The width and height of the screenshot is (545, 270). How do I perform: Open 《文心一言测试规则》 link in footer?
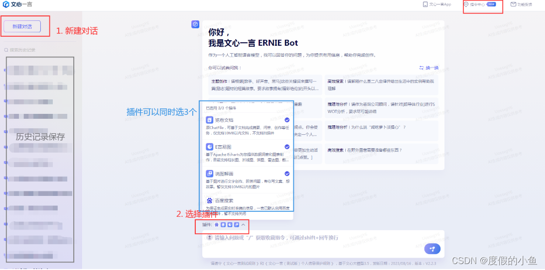[240, 264]
